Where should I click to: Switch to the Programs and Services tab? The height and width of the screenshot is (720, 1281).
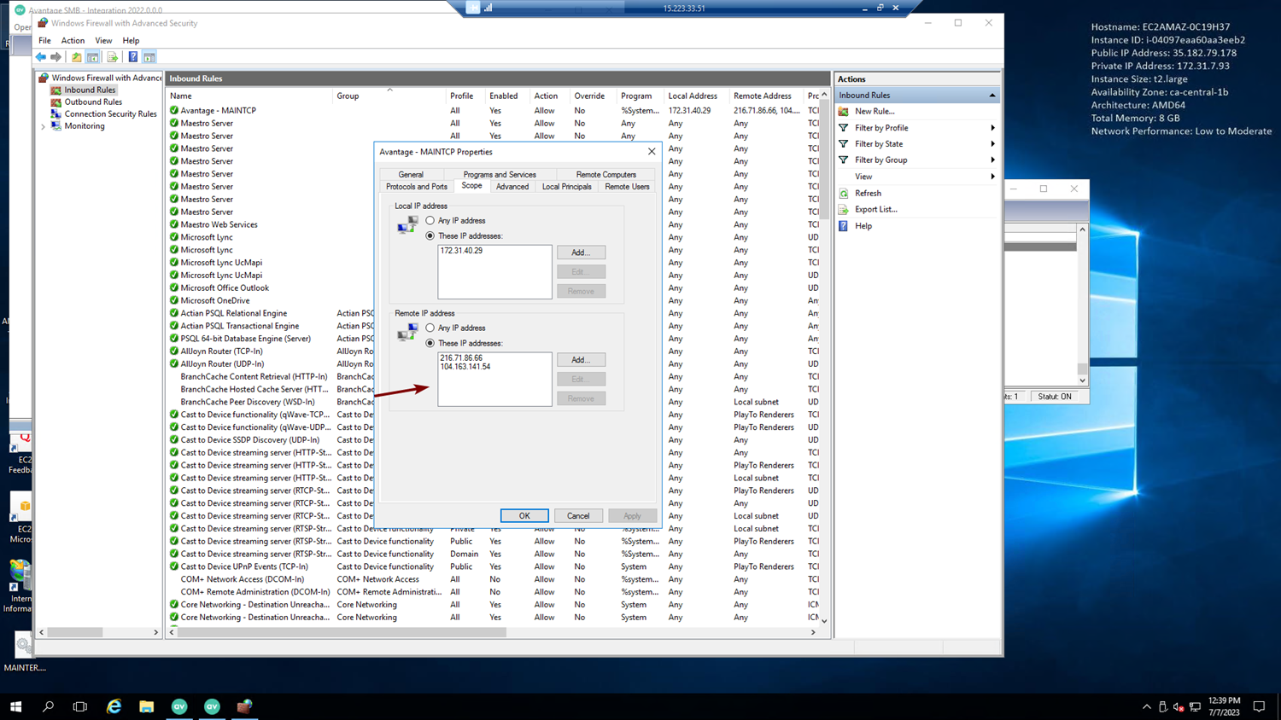(500, 174)
